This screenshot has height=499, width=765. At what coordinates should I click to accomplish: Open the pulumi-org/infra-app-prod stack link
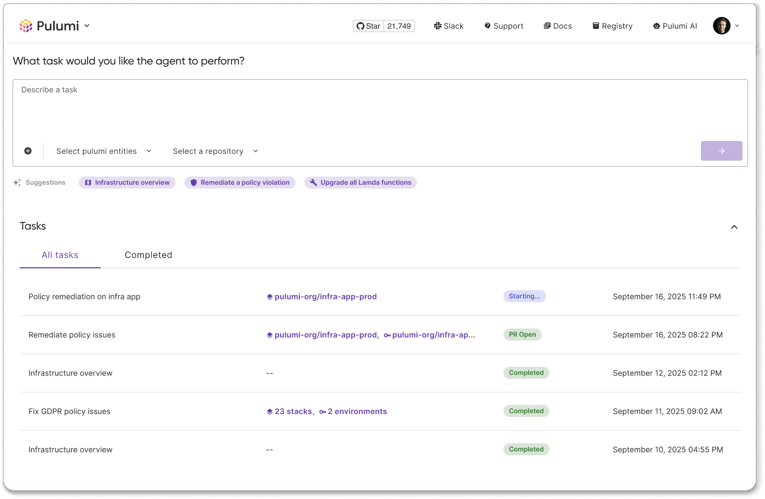pyautogui.click(x=326, y=296)
